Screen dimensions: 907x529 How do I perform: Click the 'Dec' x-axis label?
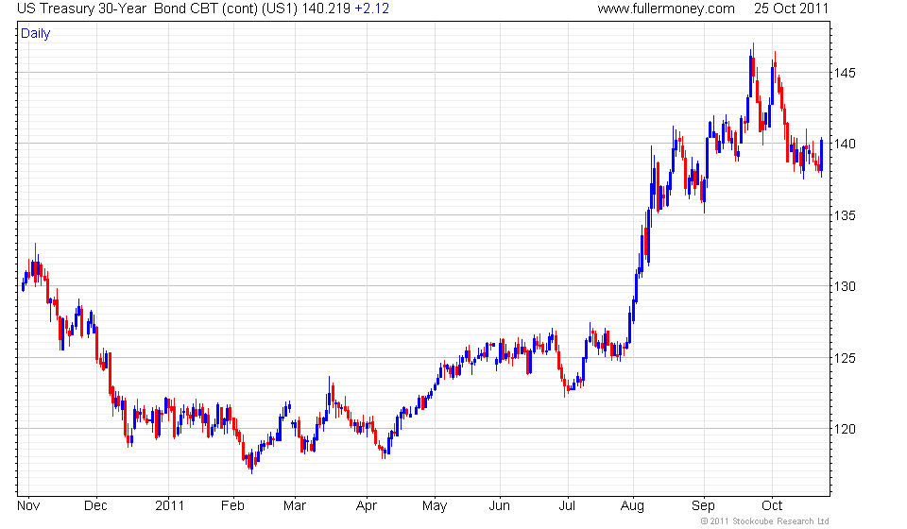[x=95, y=506]
